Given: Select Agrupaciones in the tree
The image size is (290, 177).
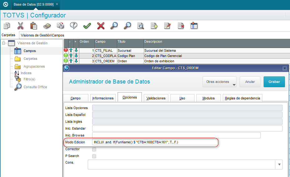Looking at the screenshot, I should click(34, 66).
